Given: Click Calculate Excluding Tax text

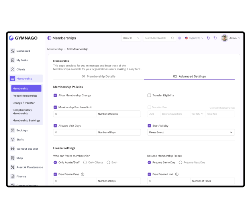Looking at the screenshot, I should [x=222, y=108].
